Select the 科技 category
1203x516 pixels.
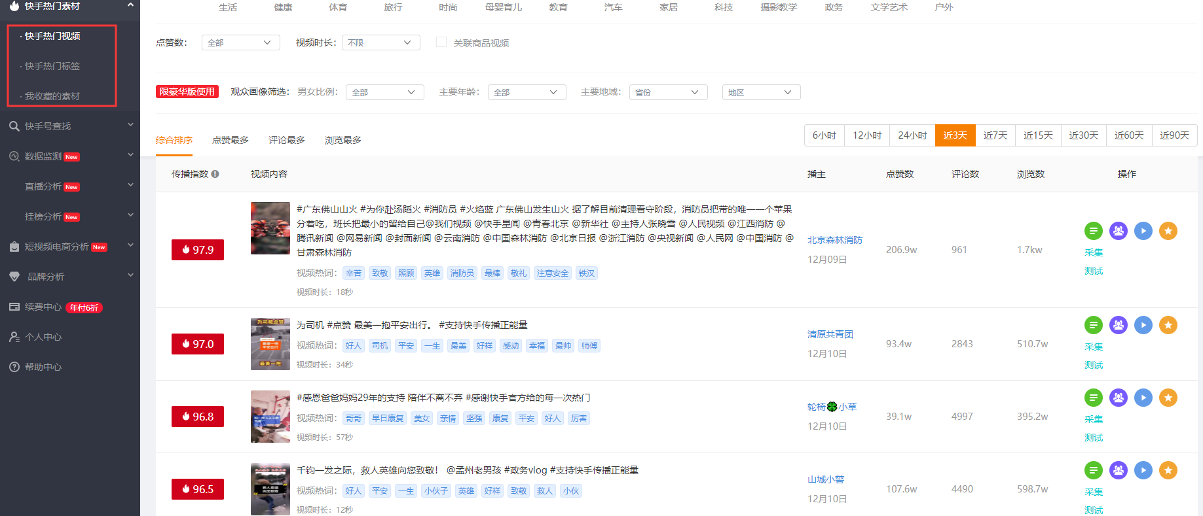pos(724,7)
